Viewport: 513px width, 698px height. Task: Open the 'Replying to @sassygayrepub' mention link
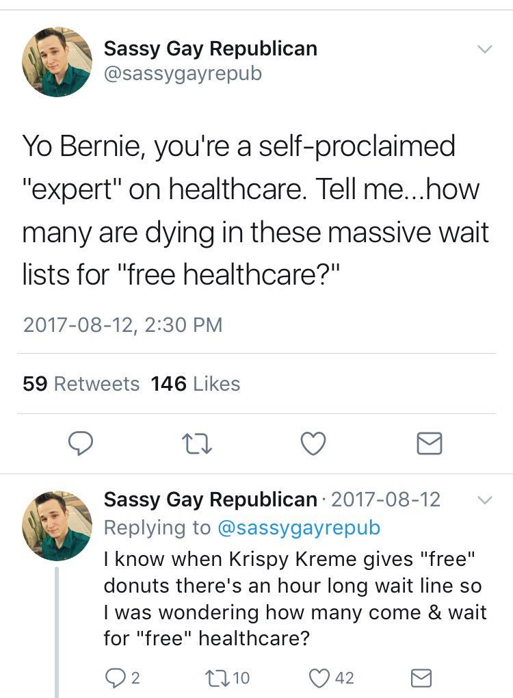point(298,527)
